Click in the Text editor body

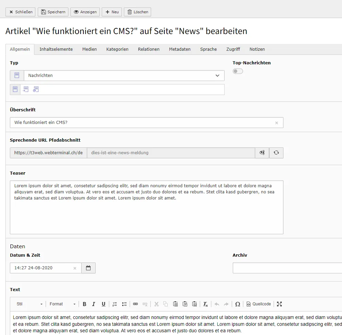[176, 324]
